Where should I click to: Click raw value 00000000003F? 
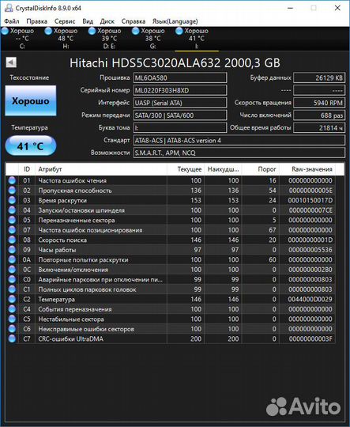pyautogui.click(x=310, y=338)
